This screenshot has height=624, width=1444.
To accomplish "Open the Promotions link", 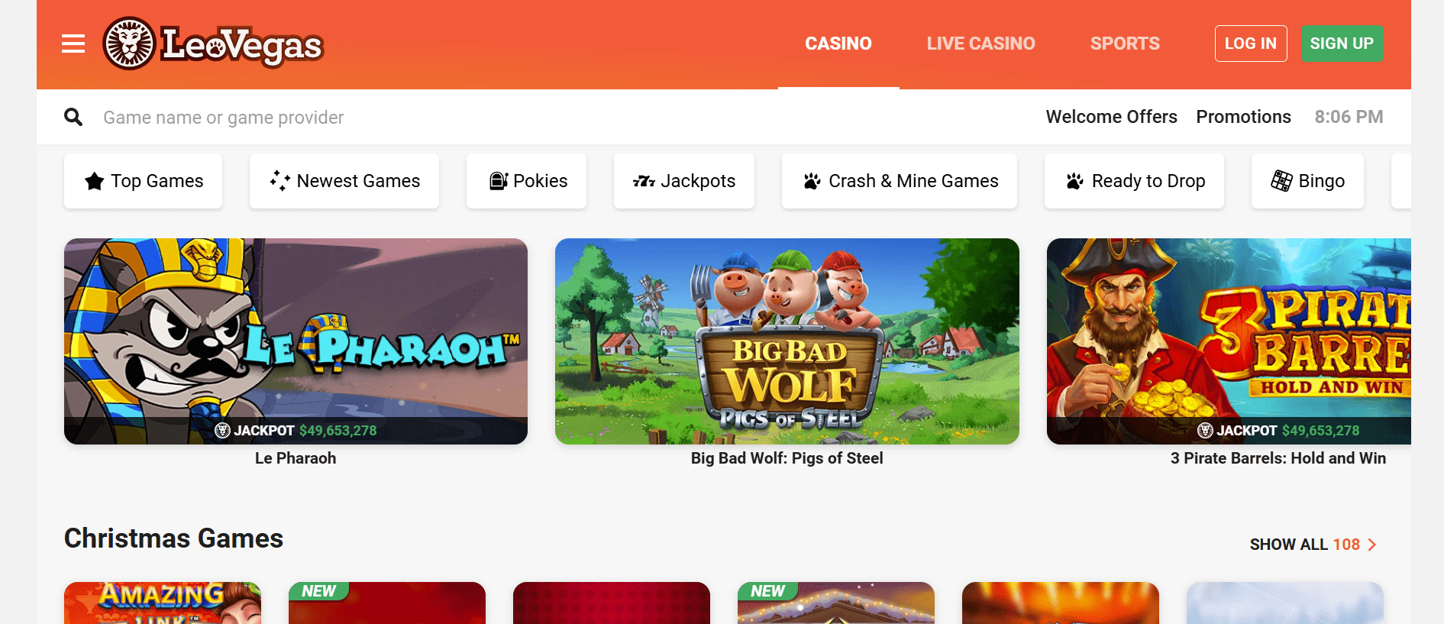I will [x=1243, y=117].
